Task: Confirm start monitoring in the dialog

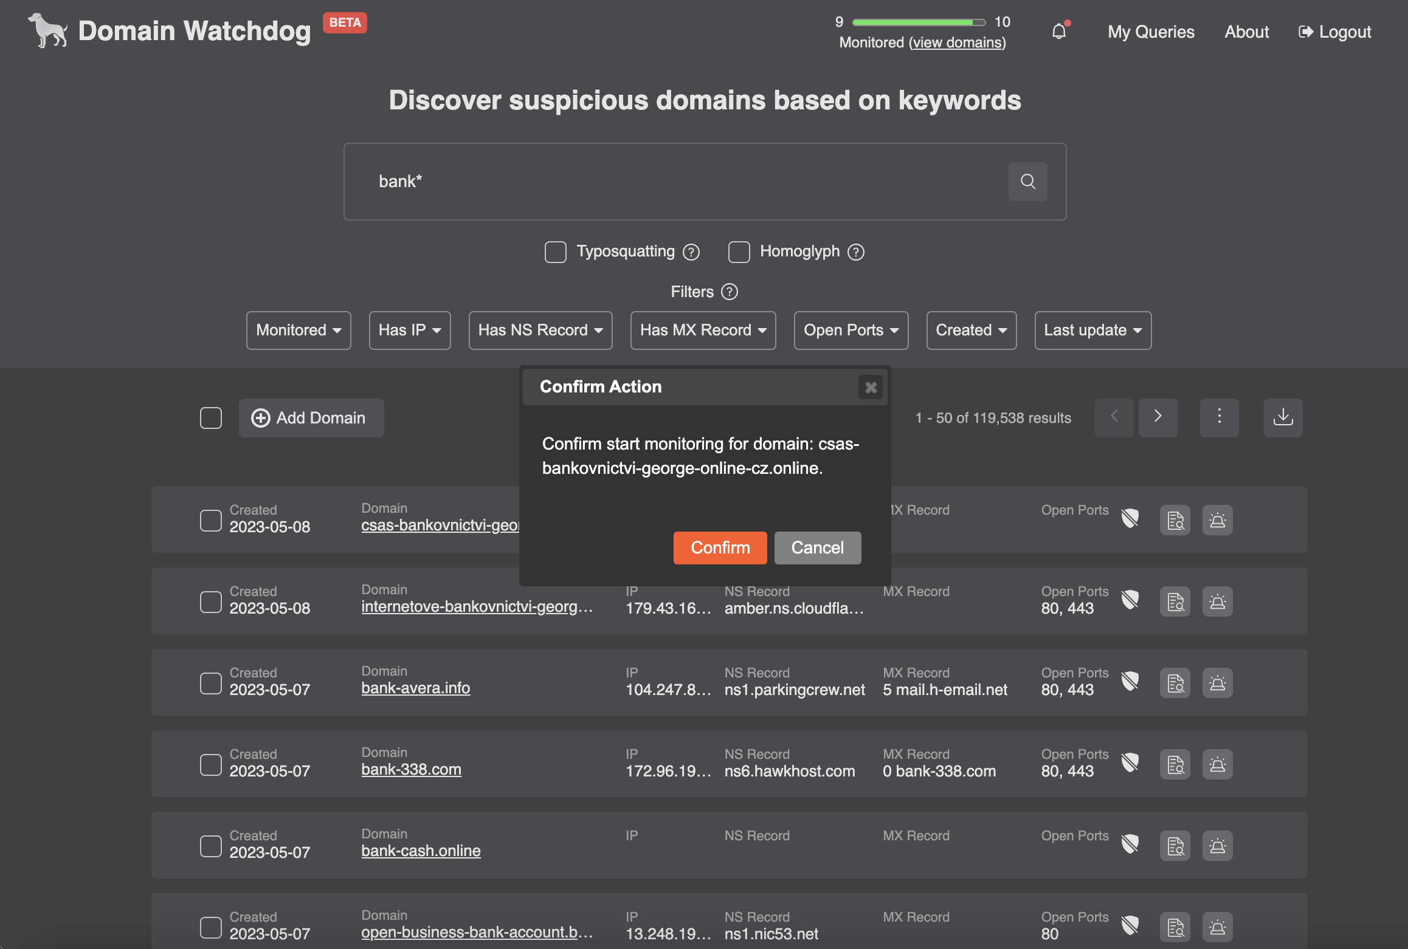Action: point(720,548)
